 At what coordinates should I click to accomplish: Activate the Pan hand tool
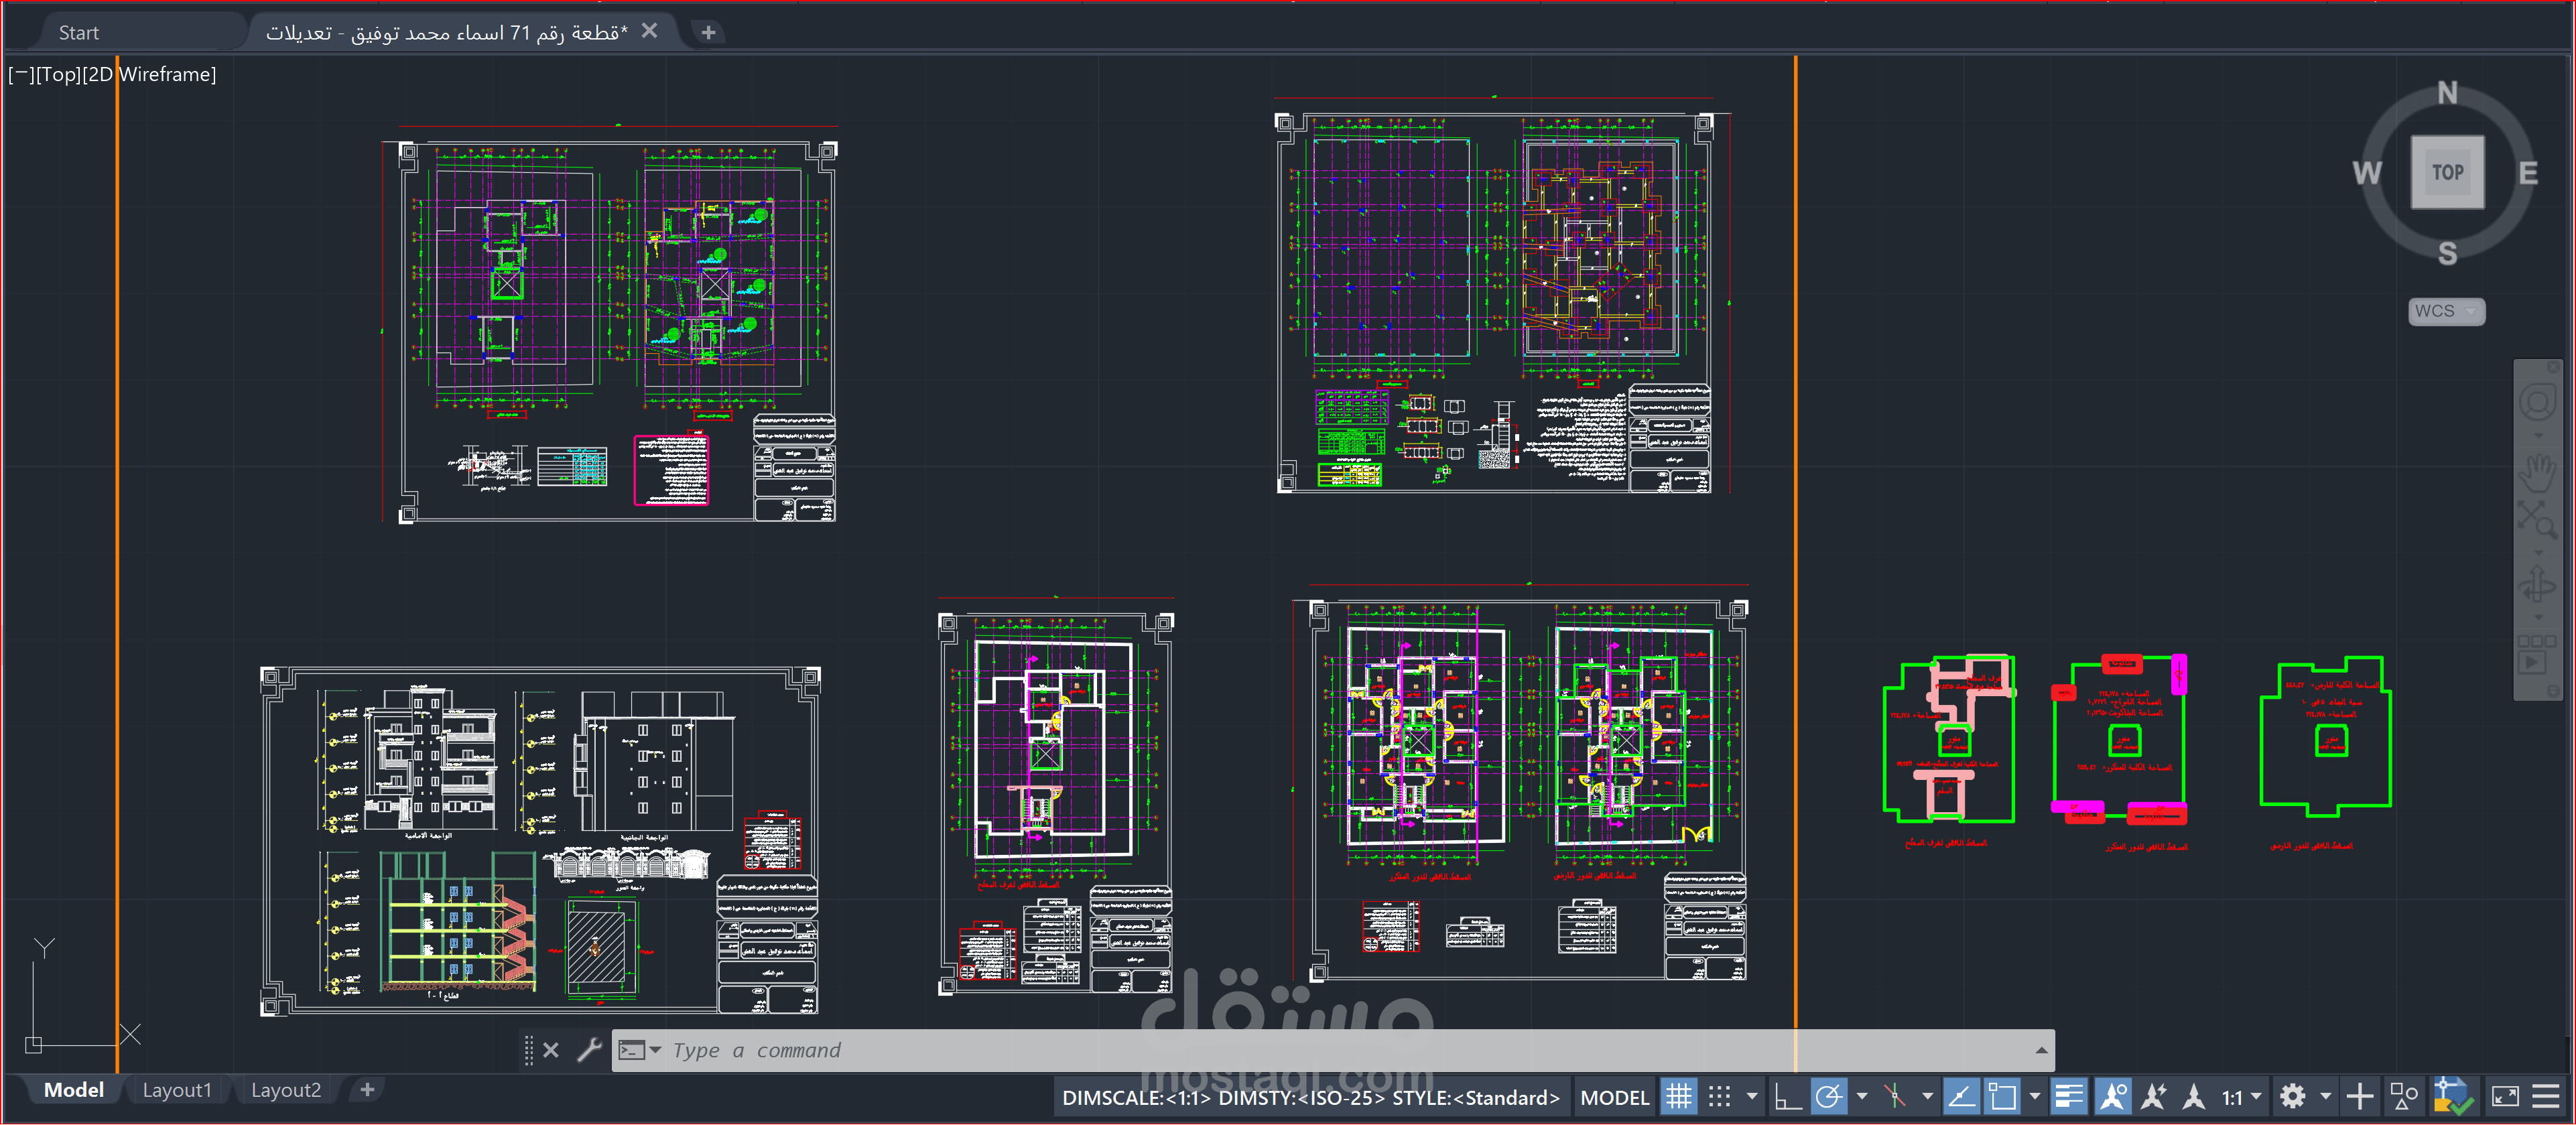(x=2537, y=472)
